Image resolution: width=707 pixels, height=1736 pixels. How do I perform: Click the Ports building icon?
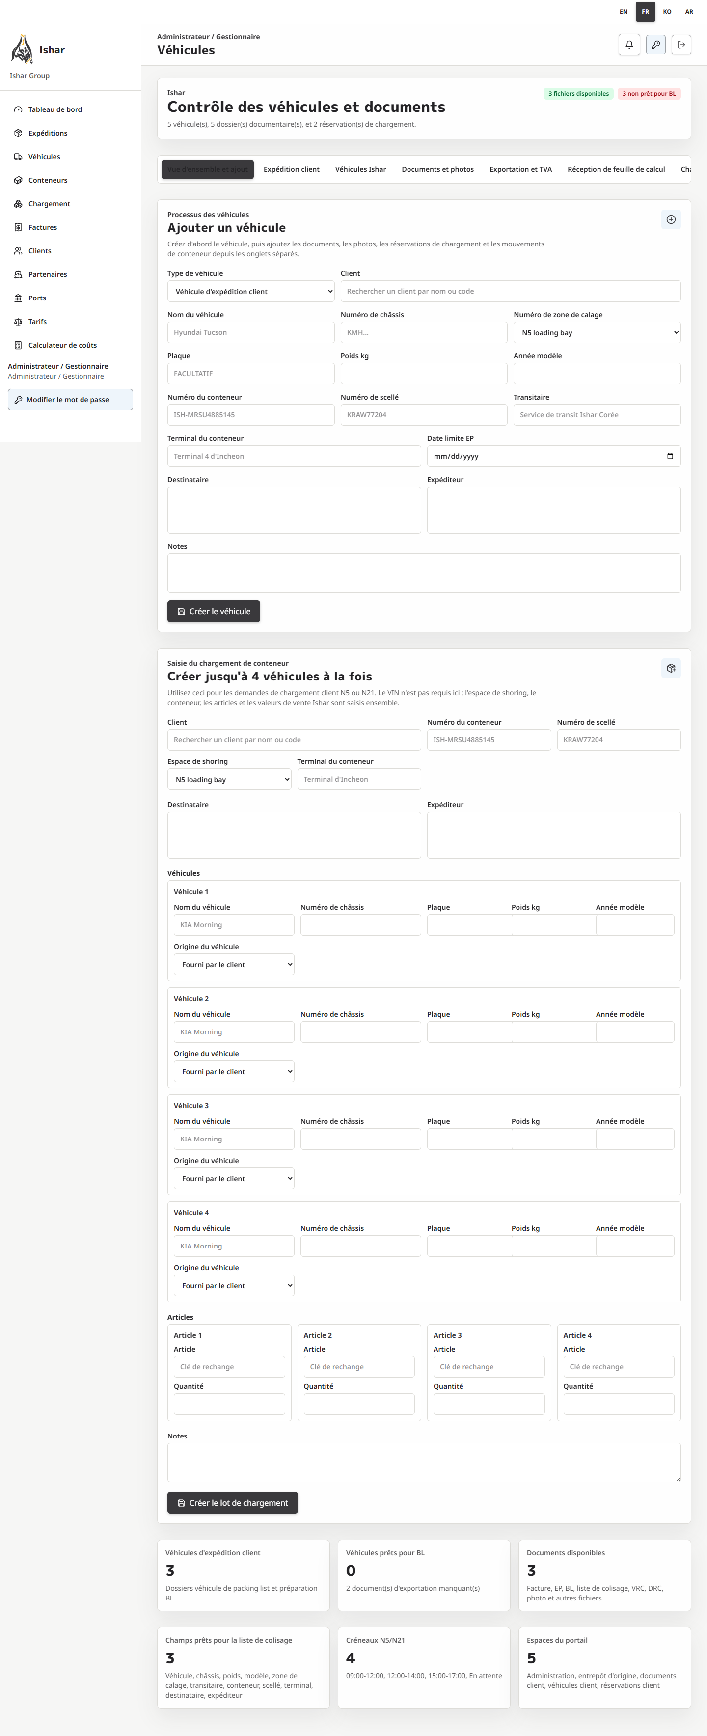[x=18, y=298]
